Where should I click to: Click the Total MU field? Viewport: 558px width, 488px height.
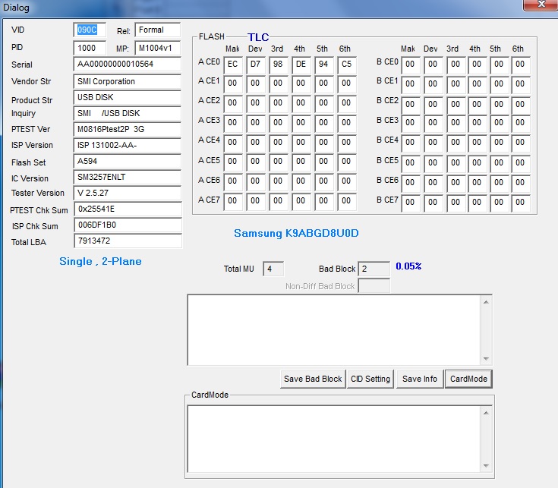pyautogui.click(x=273, y=269)
